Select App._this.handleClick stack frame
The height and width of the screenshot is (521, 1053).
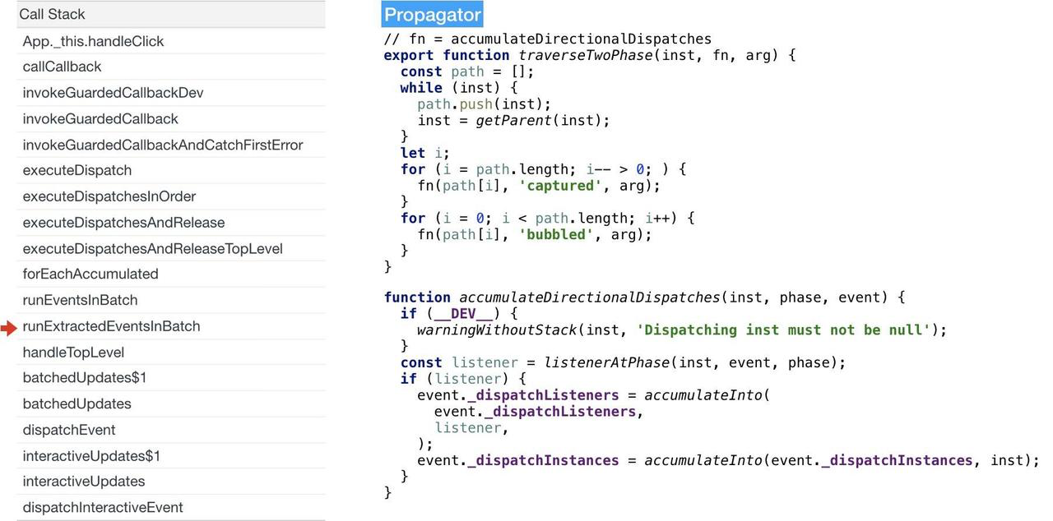point(171,41)
